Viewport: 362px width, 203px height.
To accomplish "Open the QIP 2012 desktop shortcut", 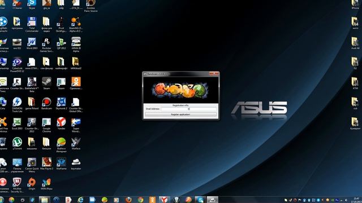I will (x=61, y=43).
